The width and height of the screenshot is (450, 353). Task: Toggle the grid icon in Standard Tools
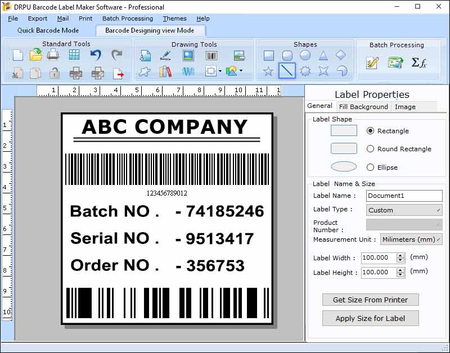click(x=74, y=55)
